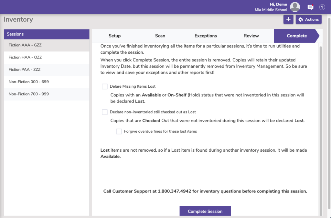331x218 pixels.
Task: Tick Forgive overdue fines for these lost items
Action: coord(119,131)
